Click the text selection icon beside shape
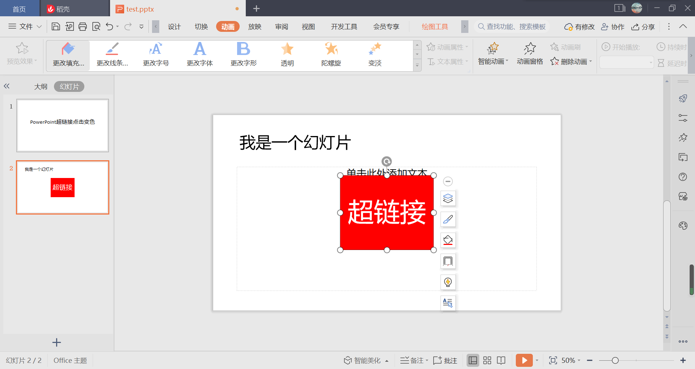Image resolution: width=695 pixels, height=369 pixels. 448,303
